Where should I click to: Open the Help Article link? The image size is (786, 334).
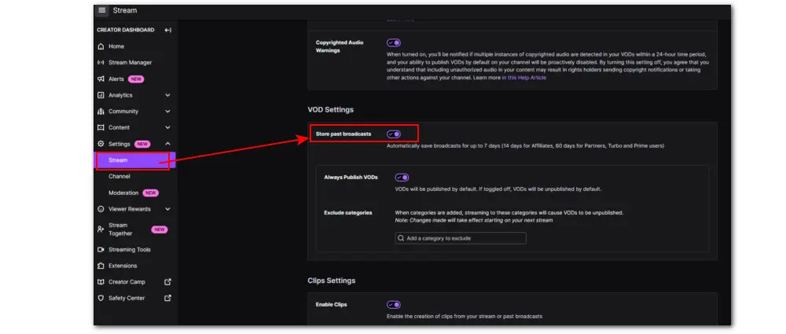525,78
